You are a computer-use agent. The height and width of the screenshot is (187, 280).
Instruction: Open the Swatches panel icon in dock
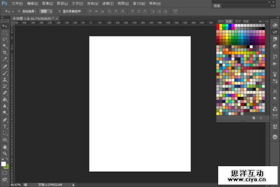click(x=275, y=32)
